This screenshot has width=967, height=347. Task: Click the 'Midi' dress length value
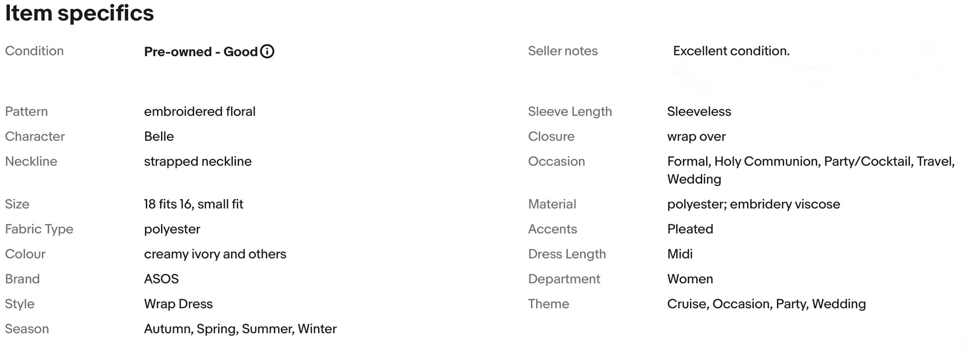pyautogui.click(x=680, y=254)
